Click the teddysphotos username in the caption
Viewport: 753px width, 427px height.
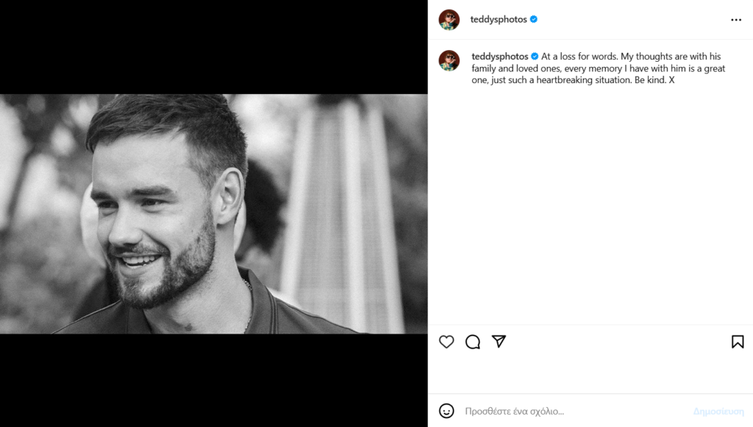click(x=500, y=57)
